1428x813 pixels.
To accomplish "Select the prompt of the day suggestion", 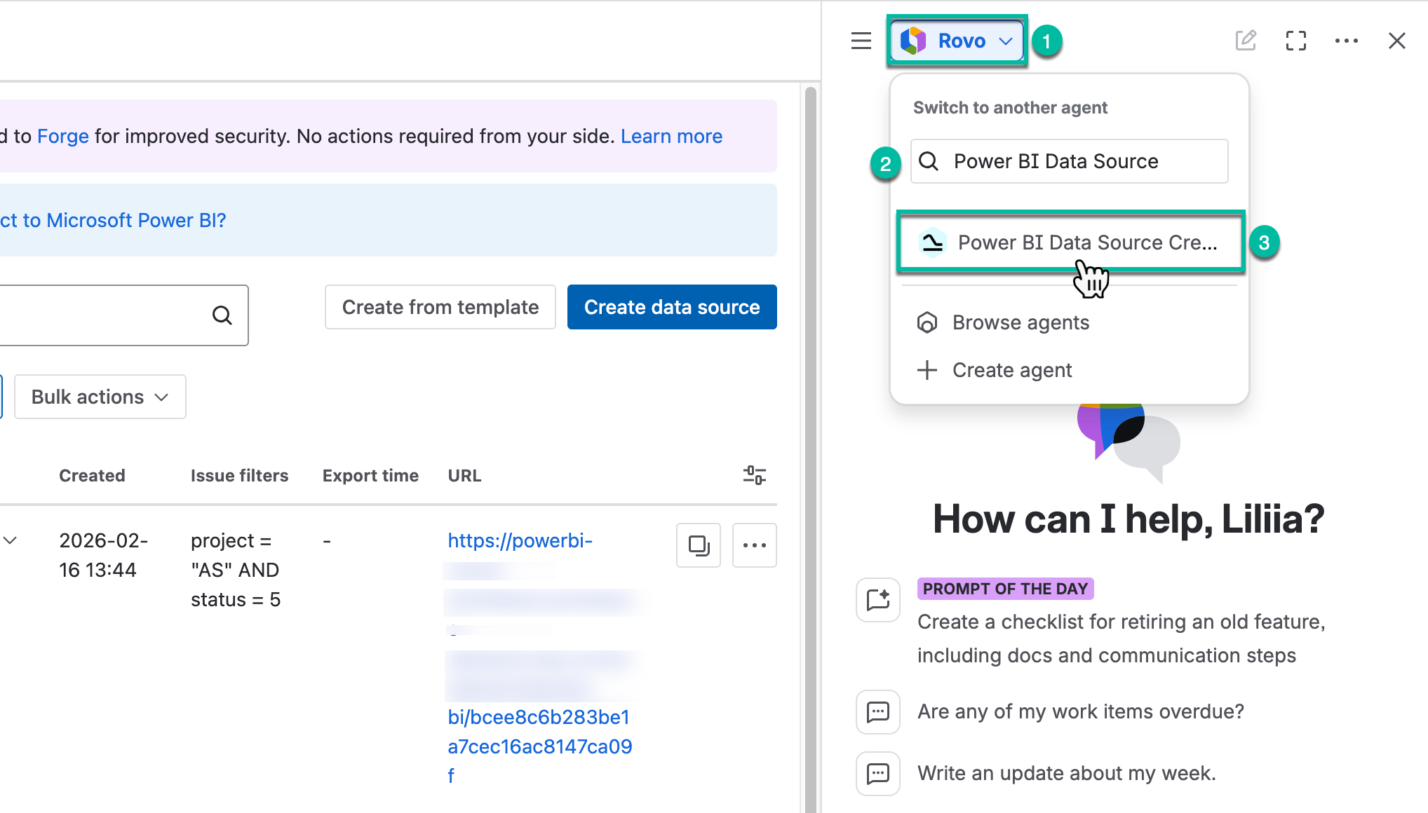I will 1121,638.
